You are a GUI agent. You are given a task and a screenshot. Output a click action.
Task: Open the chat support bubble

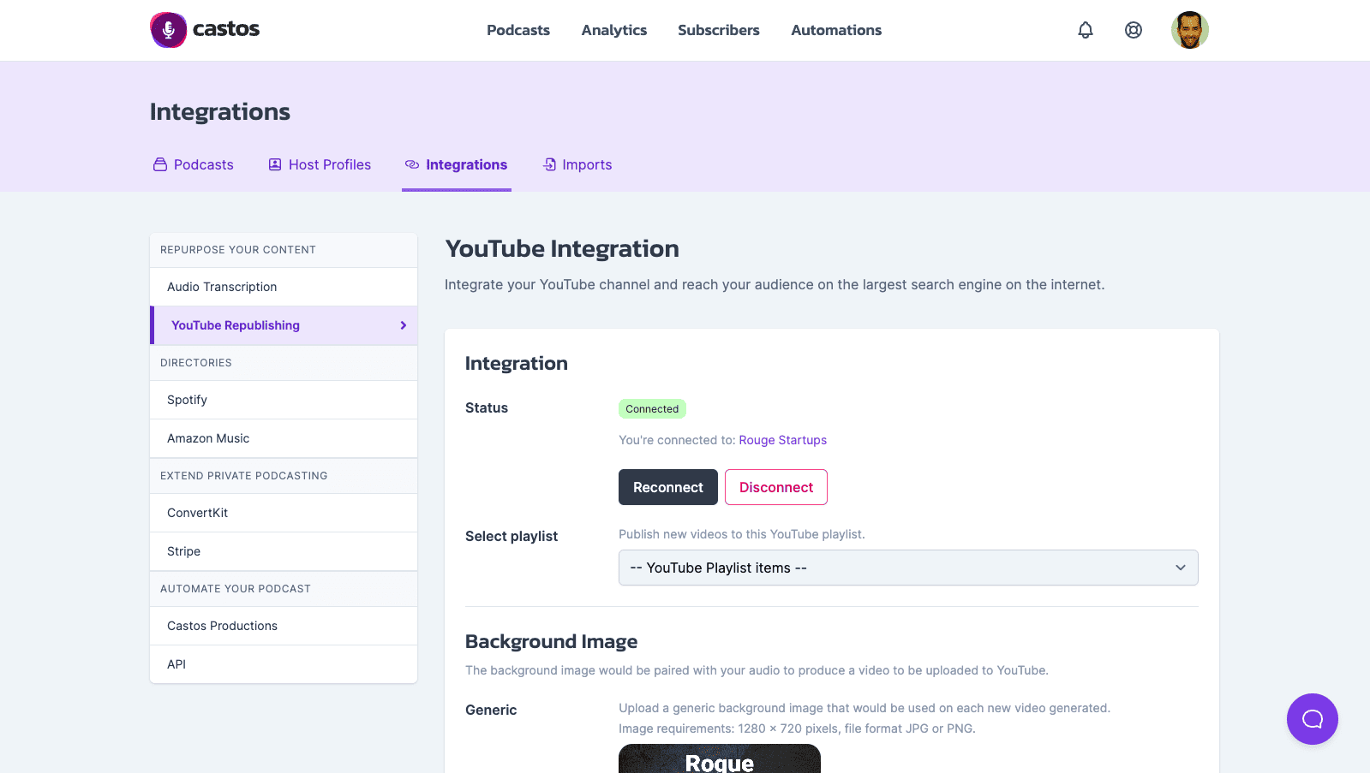click(1313, 719)
